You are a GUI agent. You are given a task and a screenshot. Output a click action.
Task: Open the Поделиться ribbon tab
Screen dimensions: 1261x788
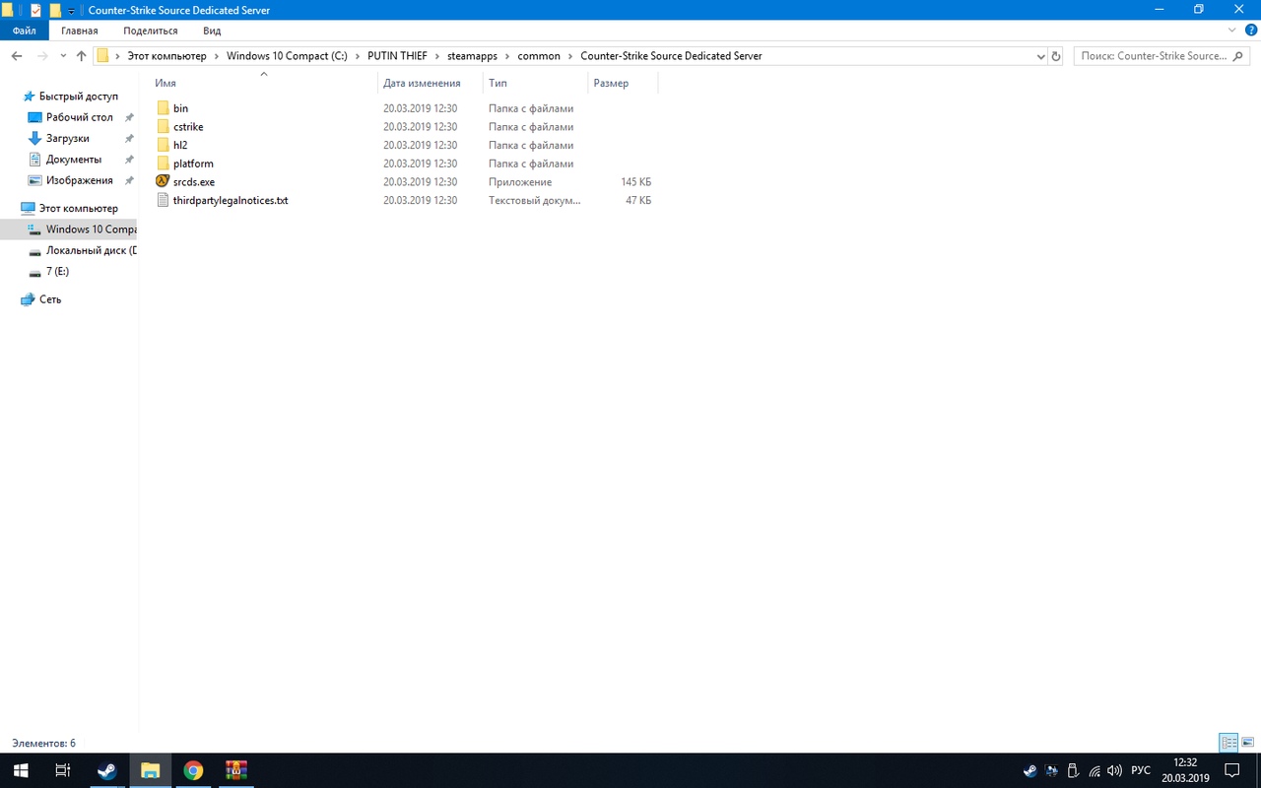(151, 31)
